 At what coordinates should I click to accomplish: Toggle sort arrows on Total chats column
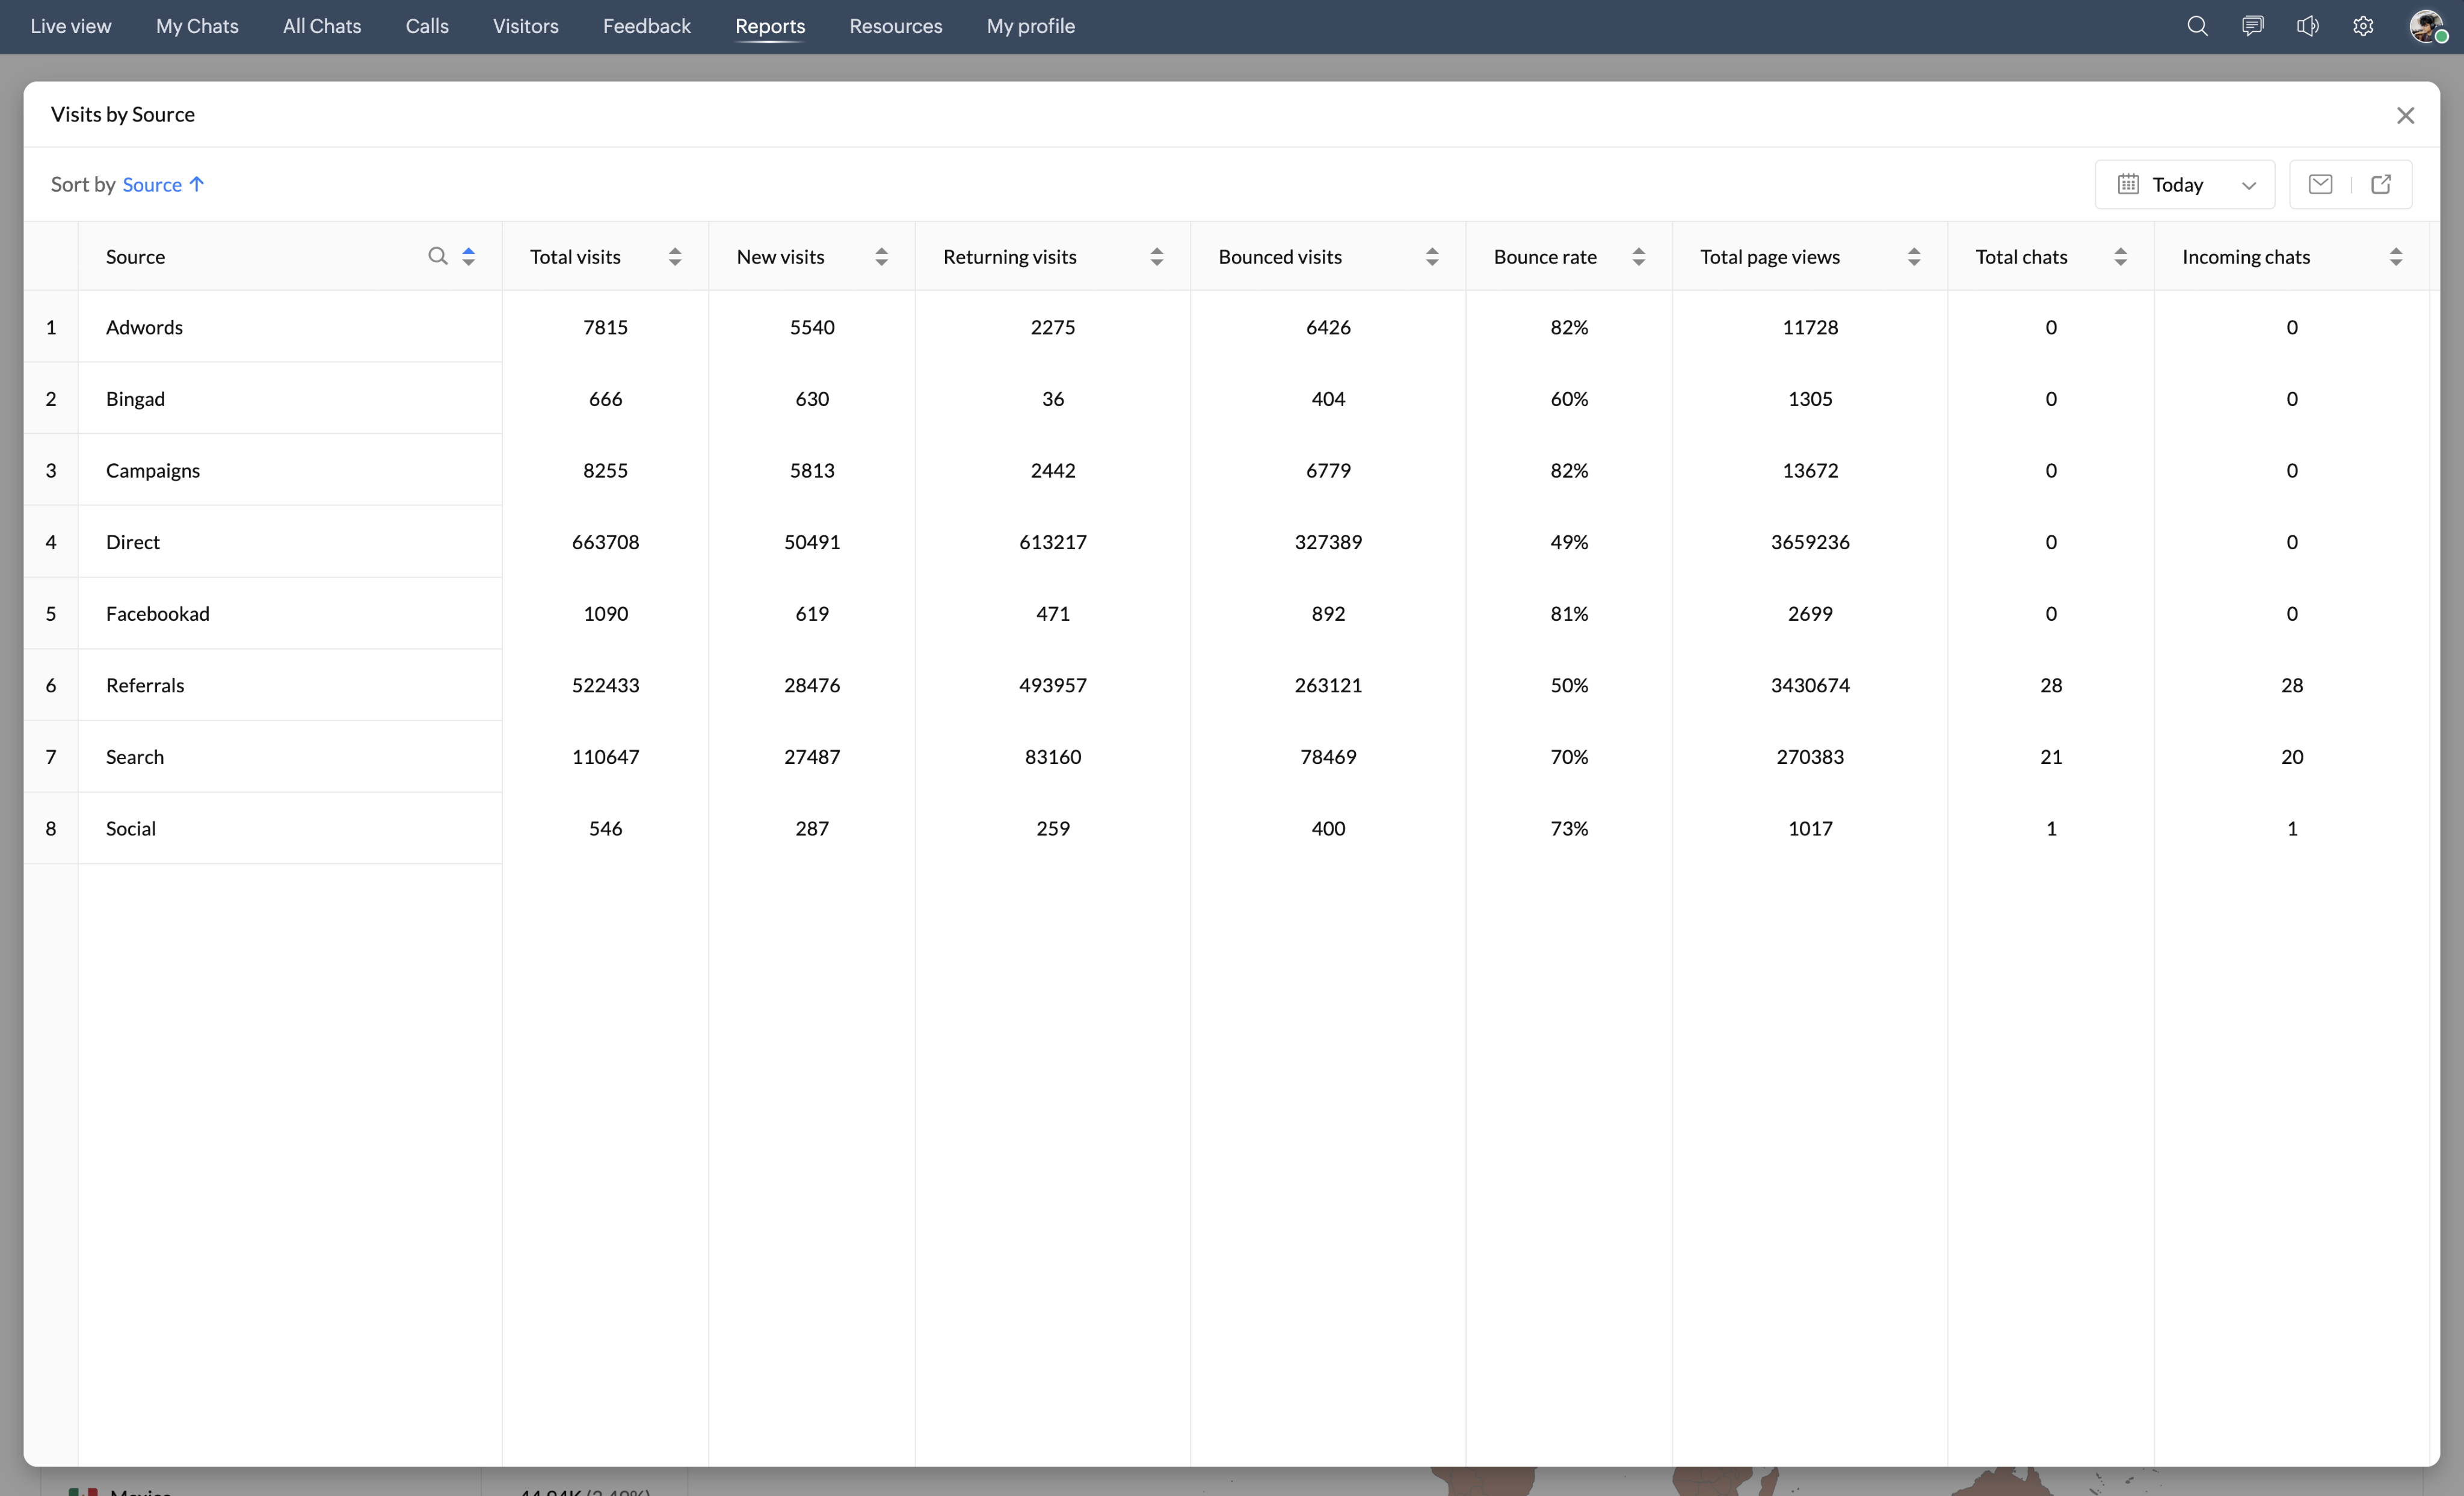click(2120, 257)
